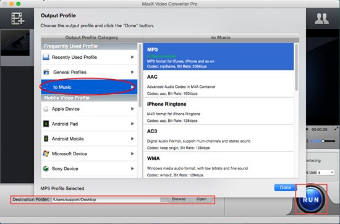The height and width of the screenshot is (224, 340).
Task: Expand Recently Used Profile arrow
Action: (x=132, y=57)
